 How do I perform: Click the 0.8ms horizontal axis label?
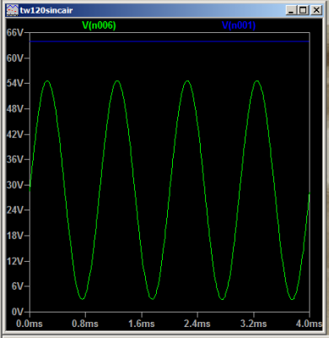(85, 324)
